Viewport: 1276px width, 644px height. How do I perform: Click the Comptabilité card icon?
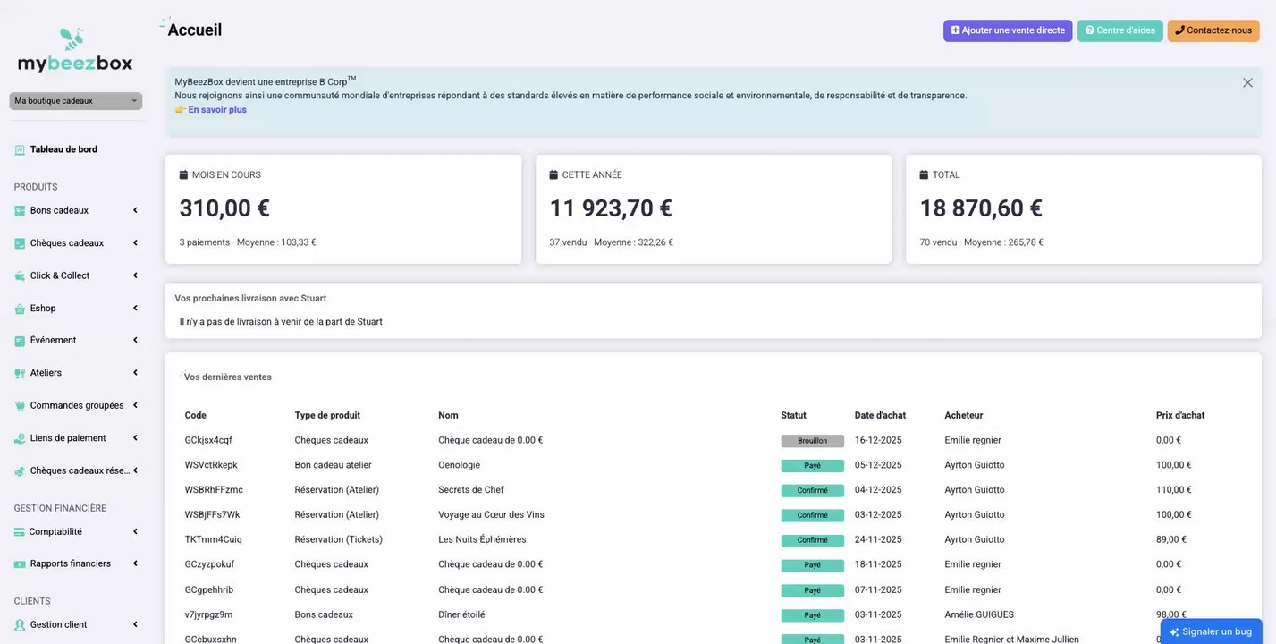pos(19,532)
